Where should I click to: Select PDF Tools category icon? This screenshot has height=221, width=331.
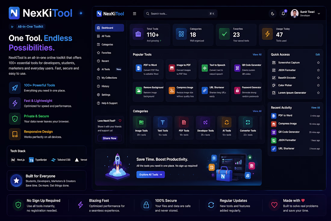click(184, 122)
